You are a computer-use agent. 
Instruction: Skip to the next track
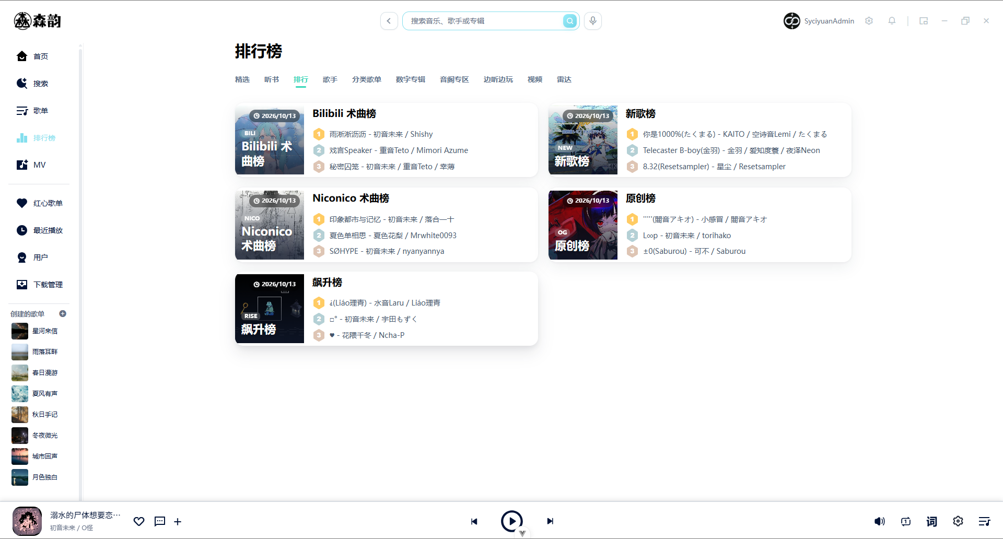click(550, 521)
